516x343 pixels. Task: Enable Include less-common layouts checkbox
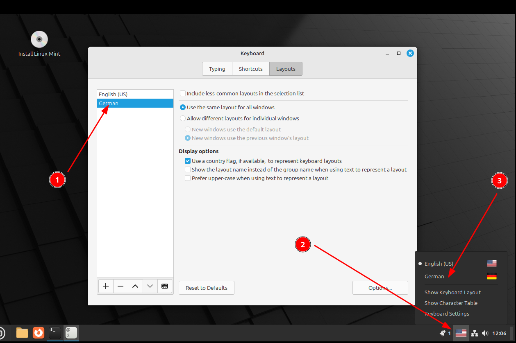pos(183,93)
